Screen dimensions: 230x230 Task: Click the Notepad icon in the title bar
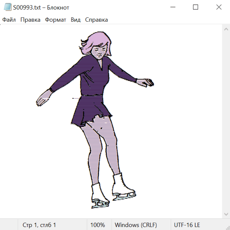pos(7,7)
